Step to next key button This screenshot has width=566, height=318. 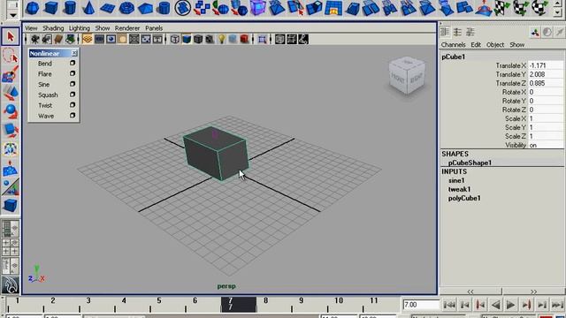pos(526,305)
